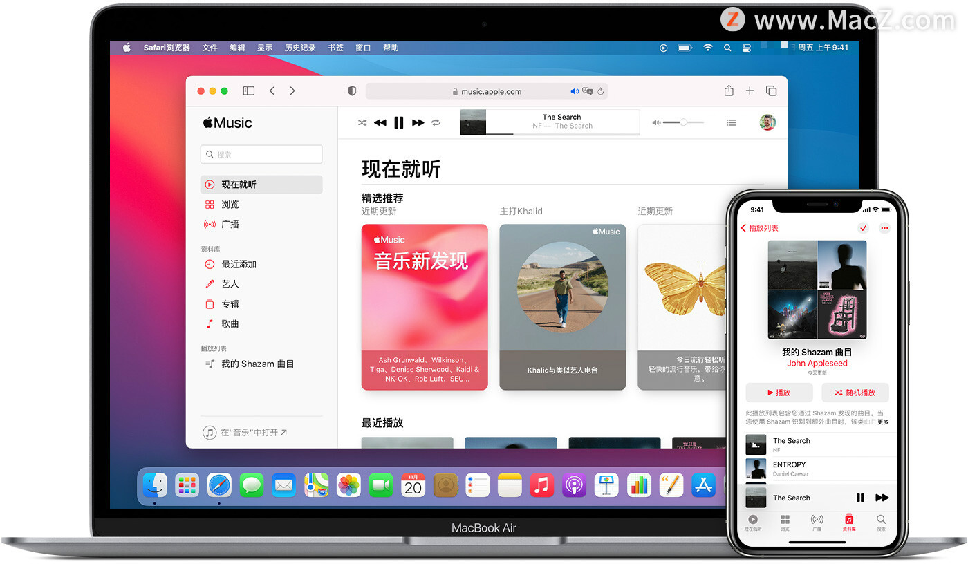The image size is (968, 564).
Task: Go back with Safari's back chevron
Action: 272,91
